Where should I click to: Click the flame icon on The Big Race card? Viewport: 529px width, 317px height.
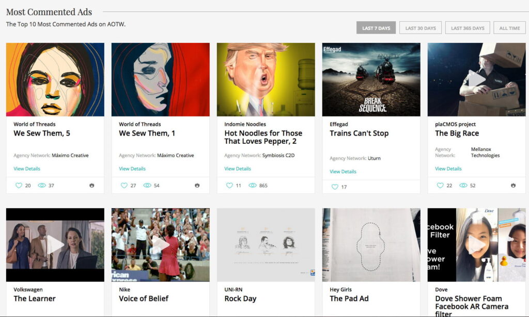[x=513, y=186]
